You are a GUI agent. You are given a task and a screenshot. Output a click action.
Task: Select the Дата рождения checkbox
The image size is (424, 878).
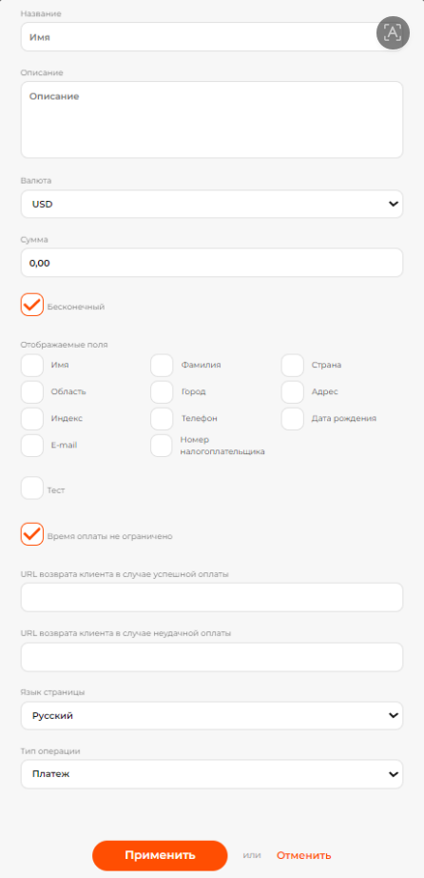[x=293, y=419]
